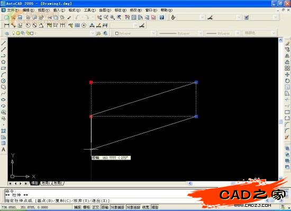Switch to the Layout1 tab

(x=46, y=183)
